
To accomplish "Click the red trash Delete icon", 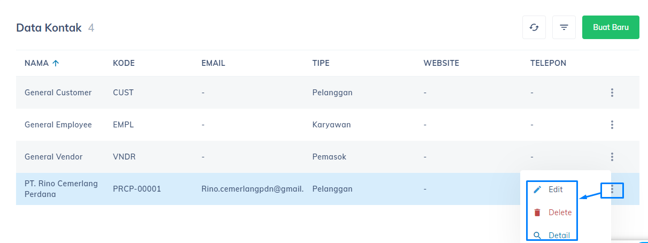I will coord(538,212).
